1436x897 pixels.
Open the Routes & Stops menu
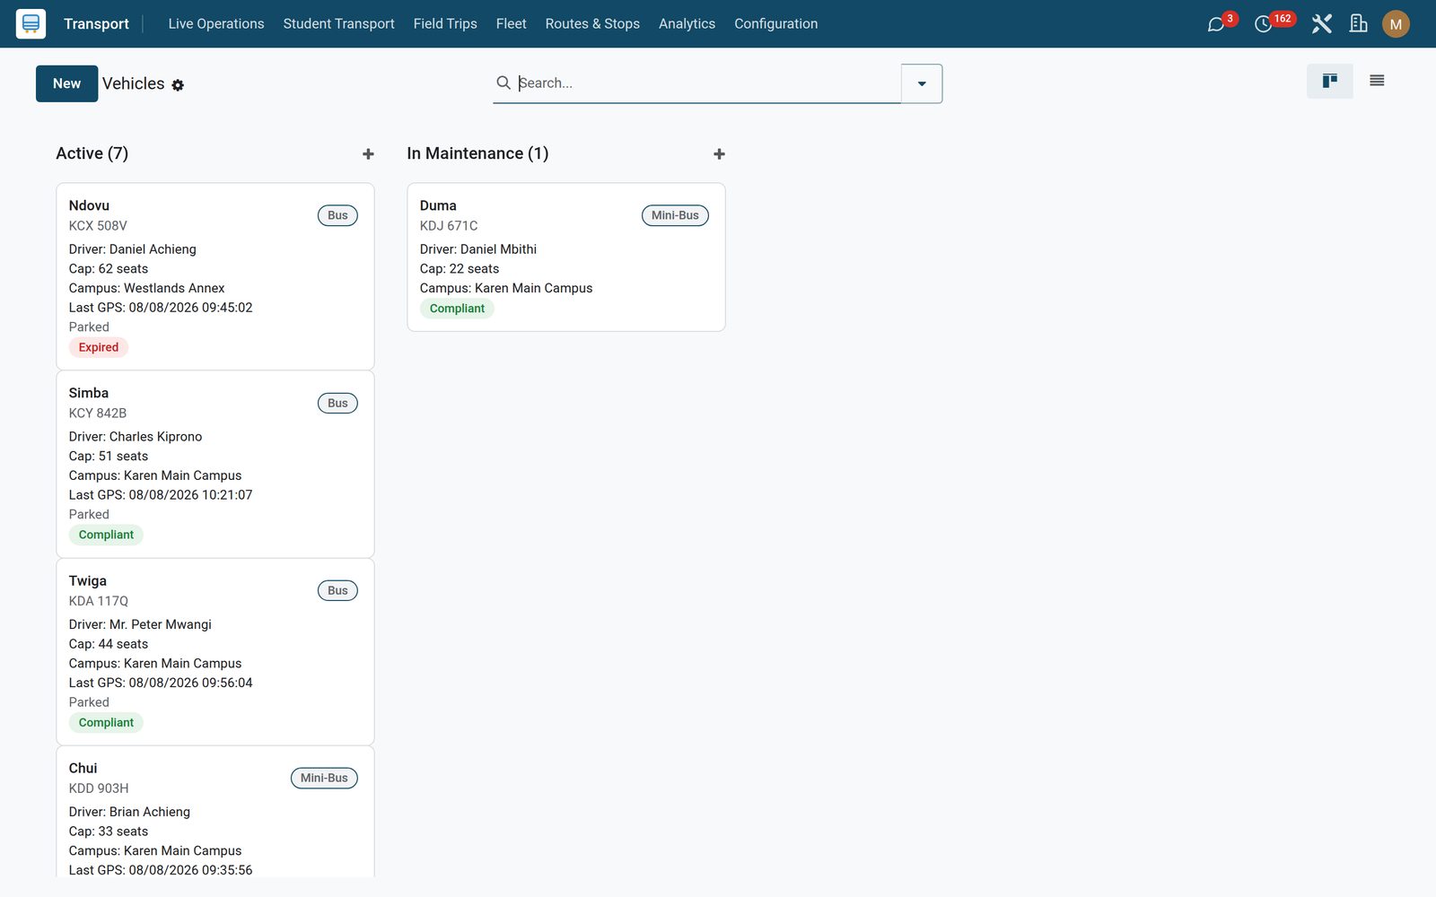(592, 23)
